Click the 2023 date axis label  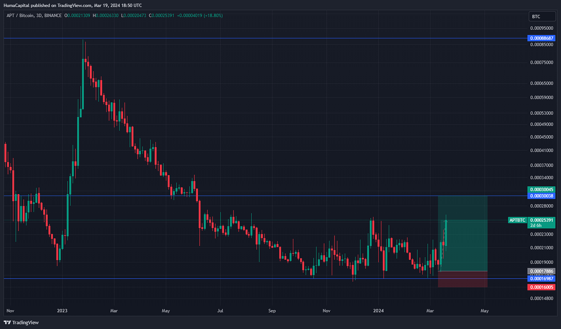click(x=62, y=311)
